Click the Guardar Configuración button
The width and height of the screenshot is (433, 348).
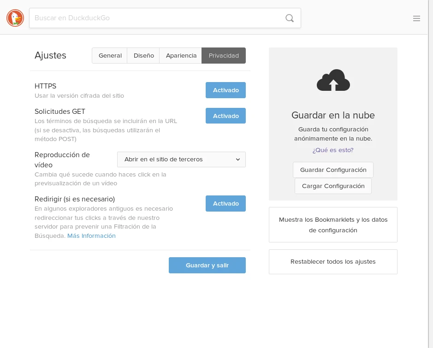(333, 170)
